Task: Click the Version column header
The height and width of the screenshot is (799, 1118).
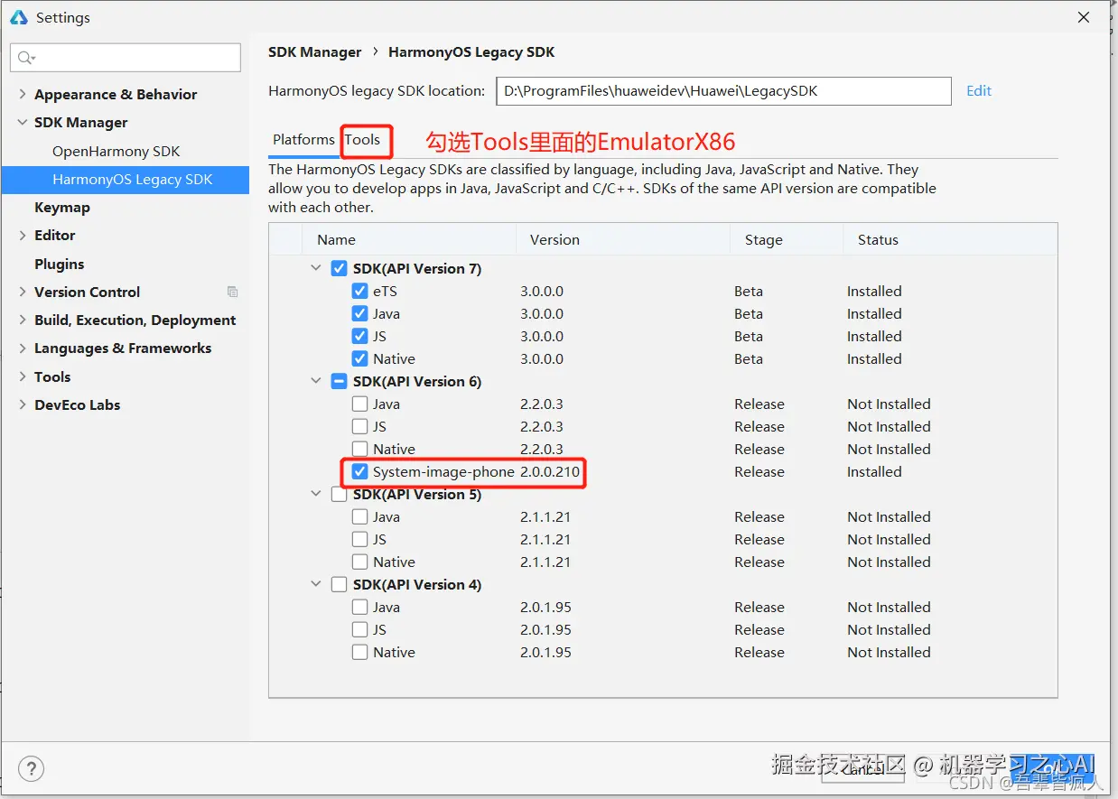Action: (x=554, y=239)
